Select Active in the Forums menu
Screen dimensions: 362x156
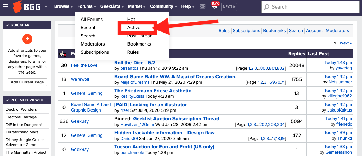tap(134, 27)
